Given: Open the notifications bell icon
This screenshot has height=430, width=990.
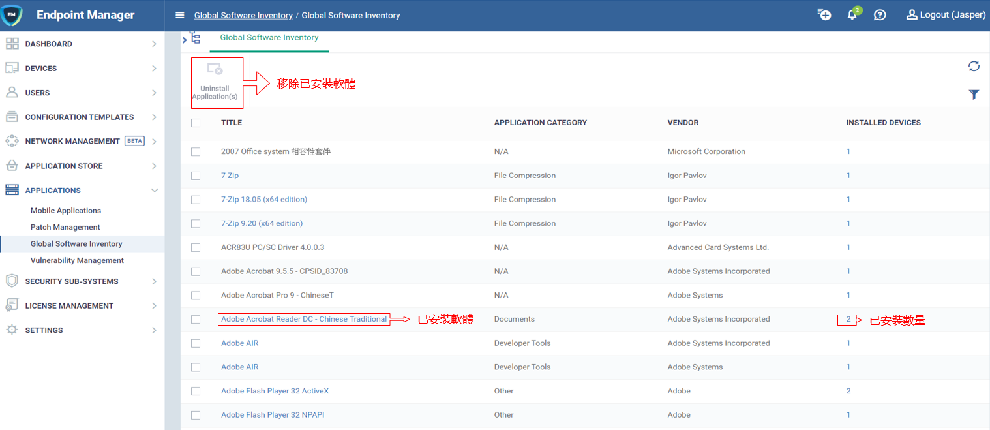Looking at the screenshot, I should coord(852,14).
